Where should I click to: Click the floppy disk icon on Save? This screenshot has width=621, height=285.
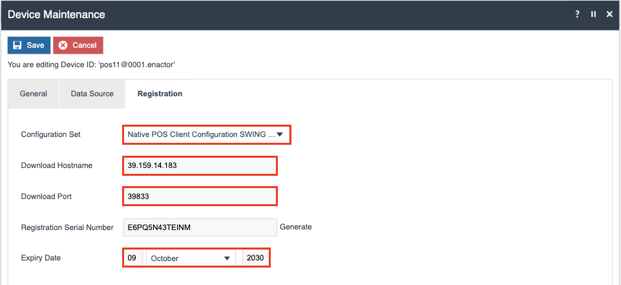[x=17, y=45]
